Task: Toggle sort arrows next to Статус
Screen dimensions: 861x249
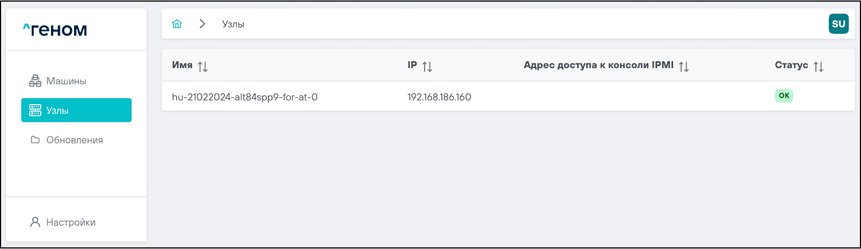Action: 818,67
